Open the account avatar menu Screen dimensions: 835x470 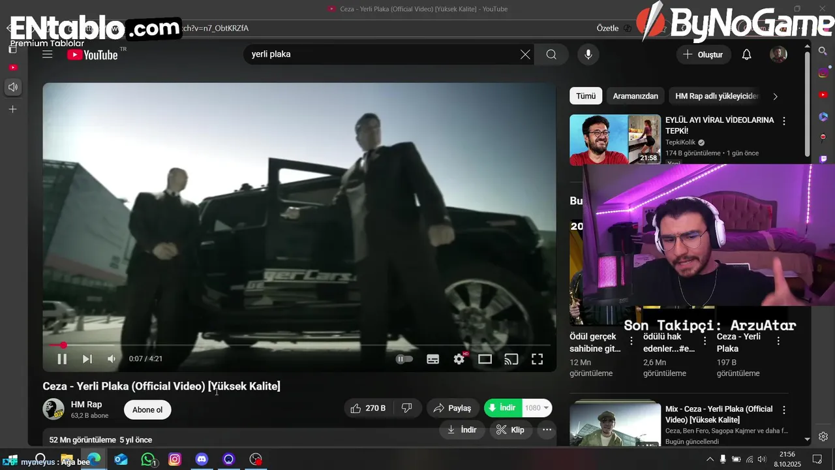click(x=778, y=54)
